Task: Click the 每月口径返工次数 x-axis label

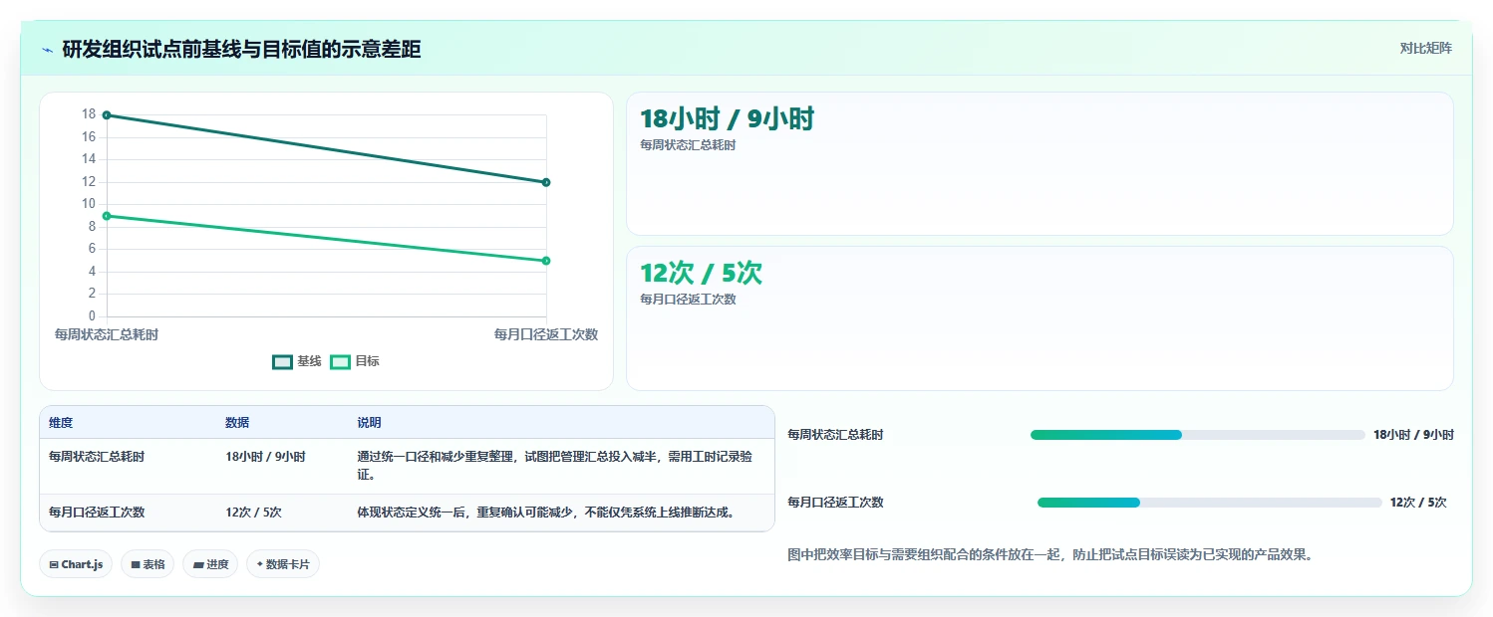Action: coord(546,334)
